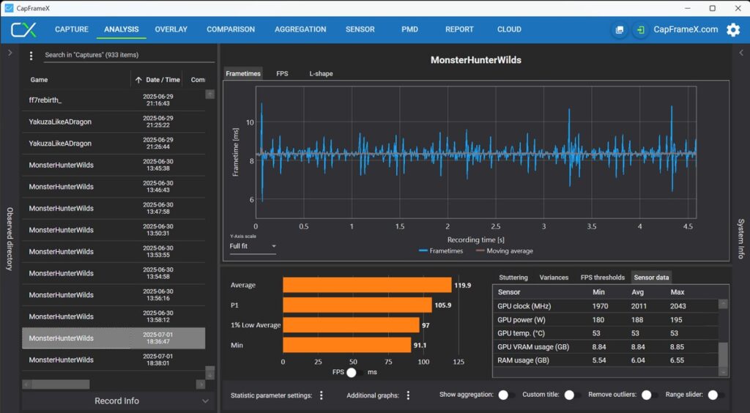Viewport: 750px width, 413px height.
Task: Open the settings gear icon
Action: pyautogui.click(x=733, y=29)
